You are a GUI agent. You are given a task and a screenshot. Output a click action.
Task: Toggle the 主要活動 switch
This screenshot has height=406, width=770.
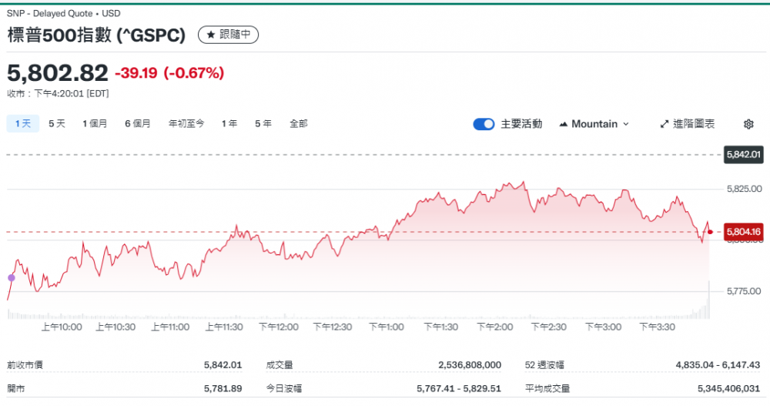point(484,124)
